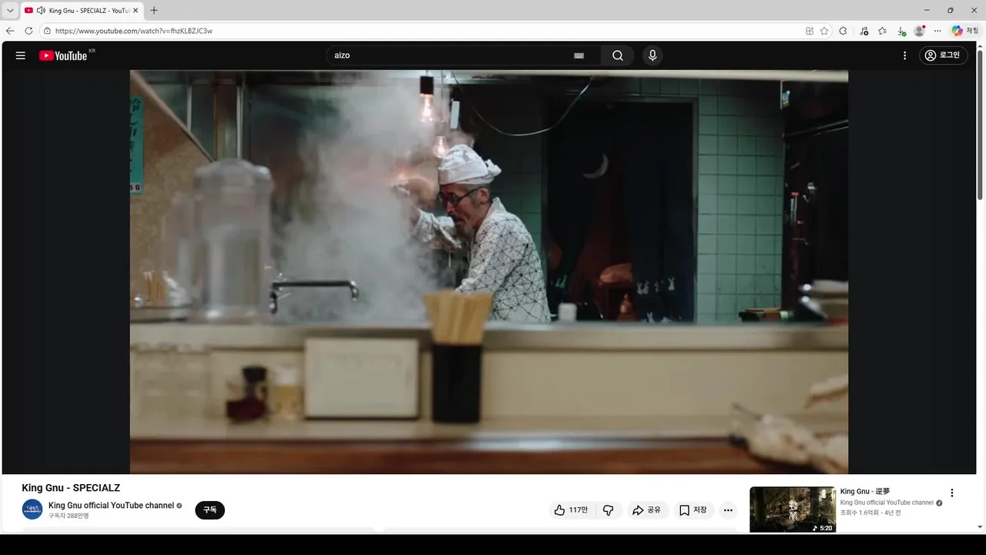Open the favorites list icon
Viewport: 986px width, 555px height.
click(x=882, y=31)
